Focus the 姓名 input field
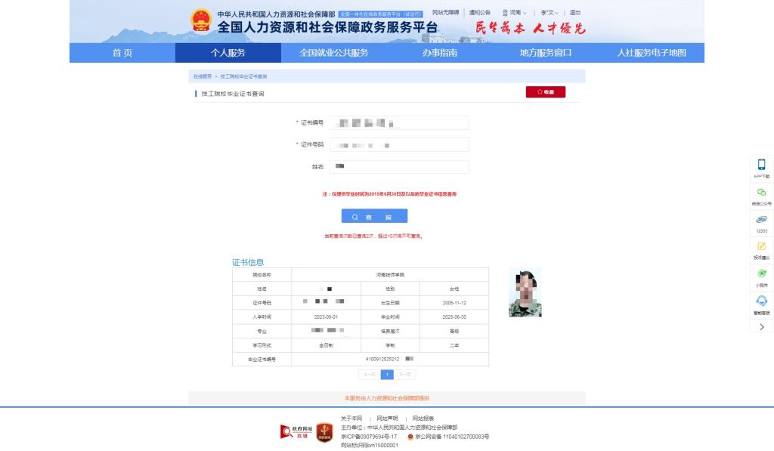Image resolution: width=774 pixels, height=451 pixels. pyautogui.click(x=399, y=167)
